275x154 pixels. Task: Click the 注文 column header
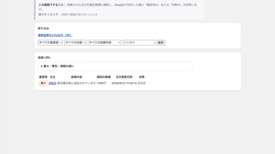53,77
